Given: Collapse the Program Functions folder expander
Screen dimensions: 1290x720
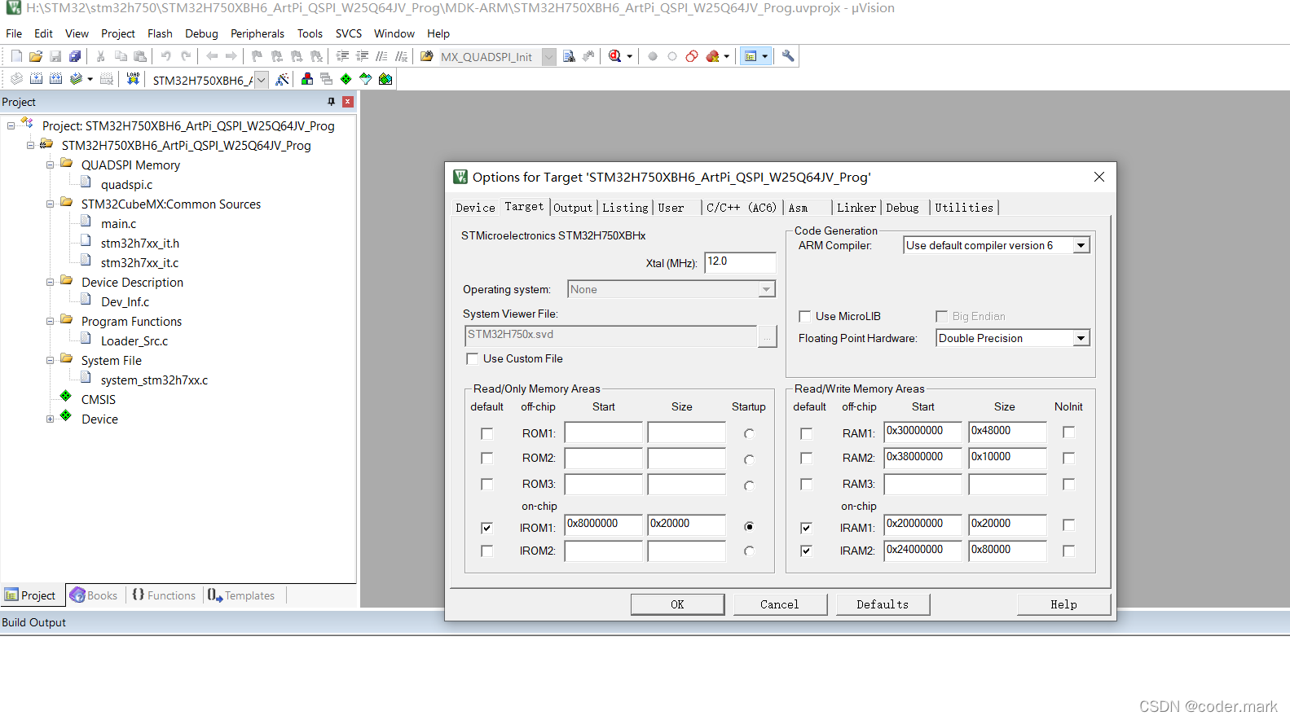Looking at the screenshot, I should pos(50,321).
